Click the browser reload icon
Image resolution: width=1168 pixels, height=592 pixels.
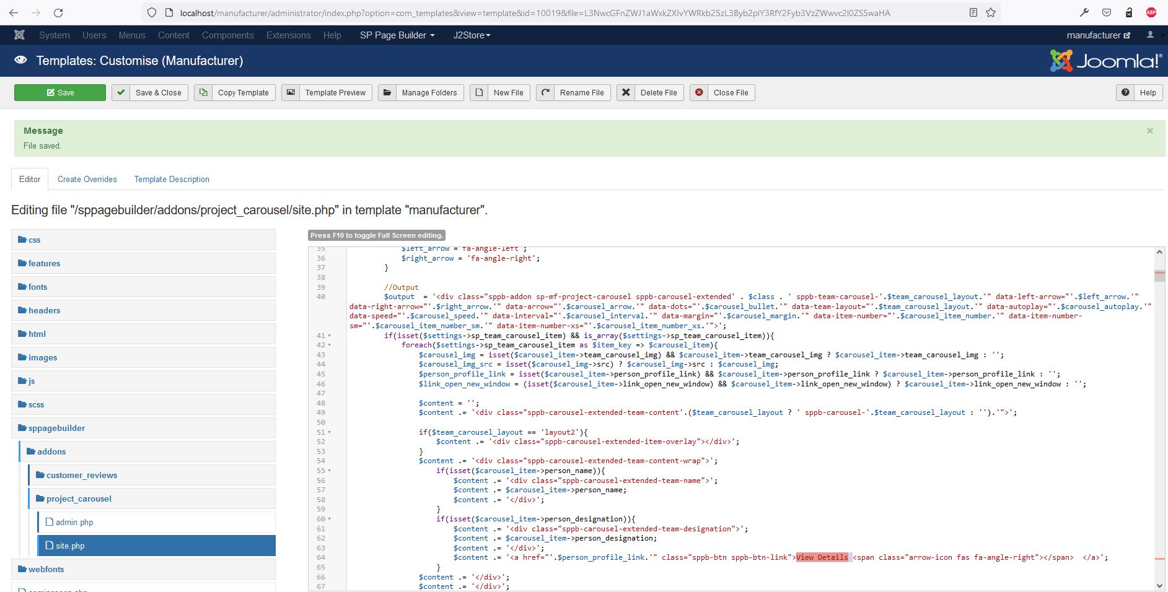tap(58, 12)
